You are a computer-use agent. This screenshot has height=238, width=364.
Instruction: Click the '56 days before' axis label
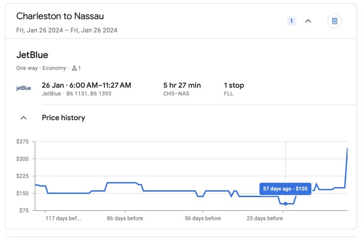point(203,218)
